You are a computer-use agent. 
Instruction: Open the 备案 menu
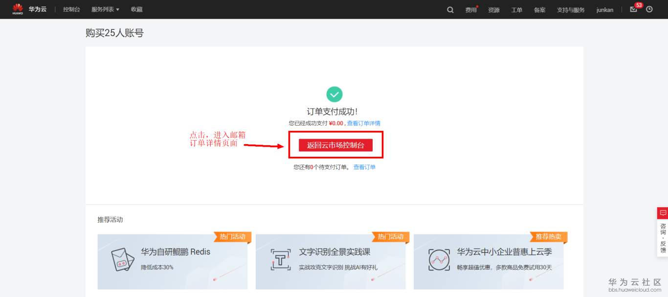(540, 10)
